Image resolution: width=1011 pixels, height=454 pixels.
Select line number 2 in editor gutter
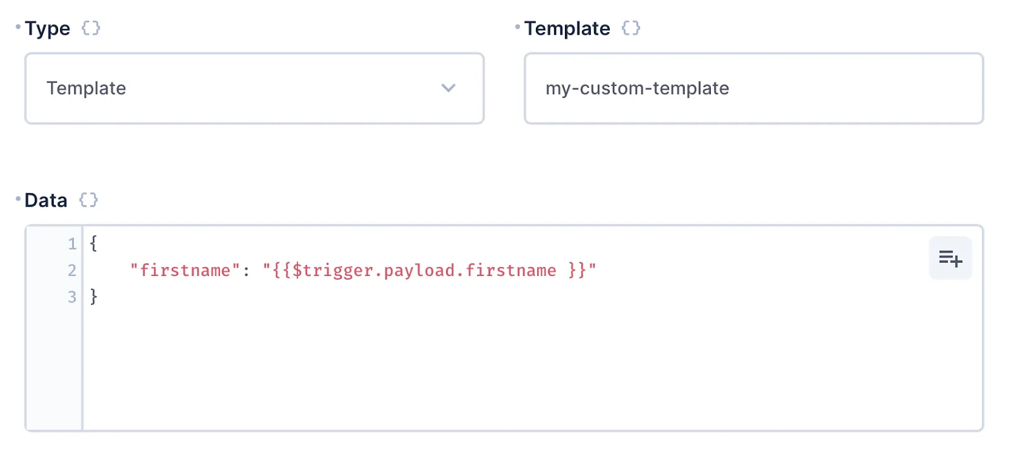[72, 270]
